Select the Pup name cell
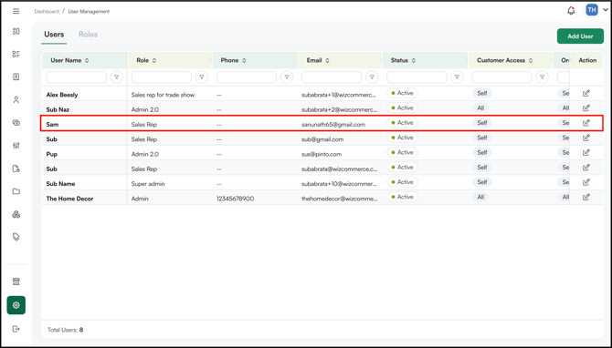The width and height of the screenshot is (612, 348). pos(52,154)
